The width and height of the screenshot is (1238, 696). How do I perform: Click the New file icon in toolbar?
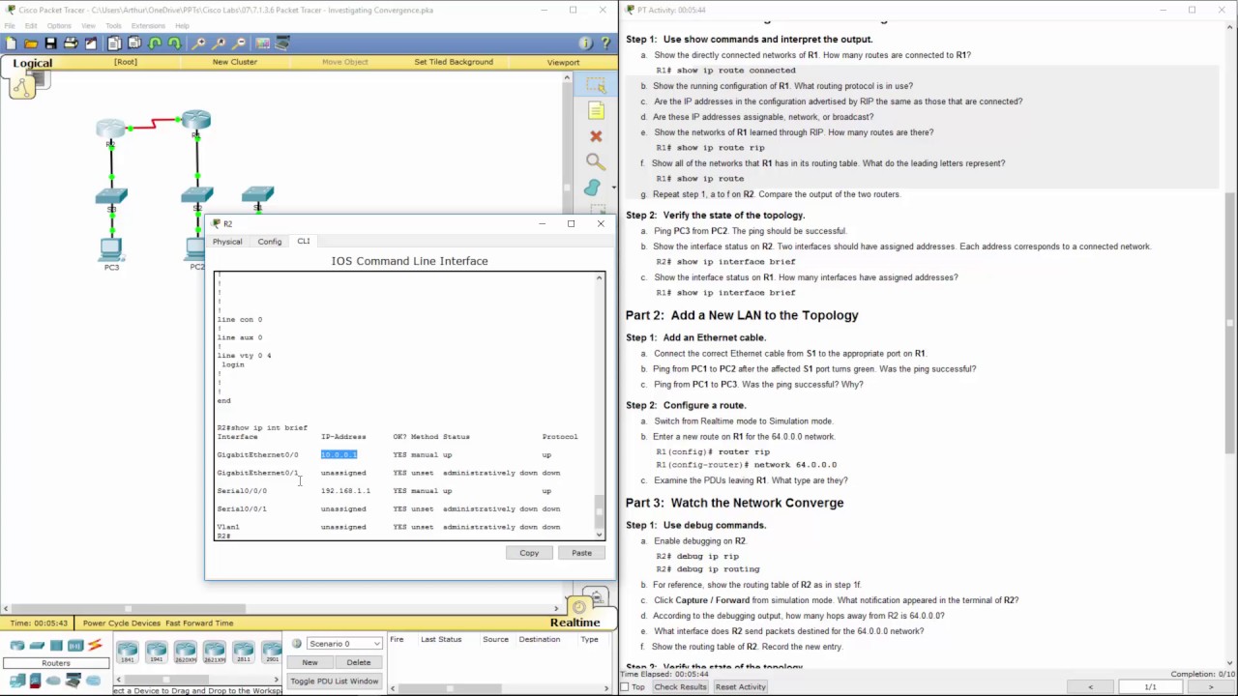click(x=11, y=43)
